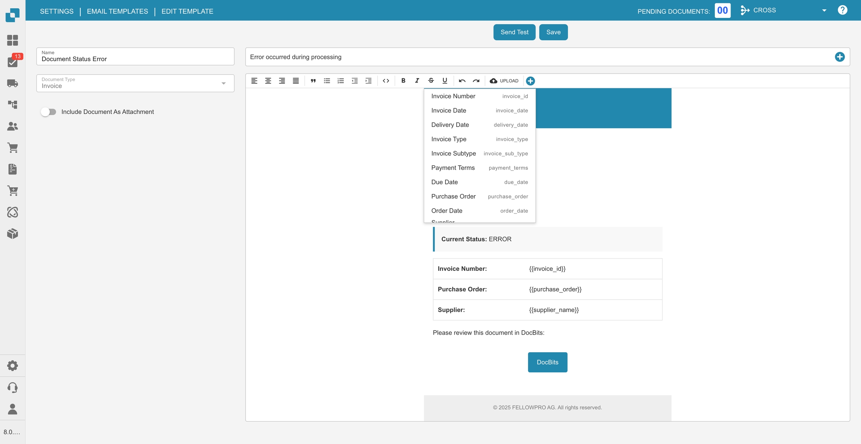Image resolution: width=861 pixels, height=444 pixels.
Task: Insert a blockquote using quote icon
Action: pos(313,81)
